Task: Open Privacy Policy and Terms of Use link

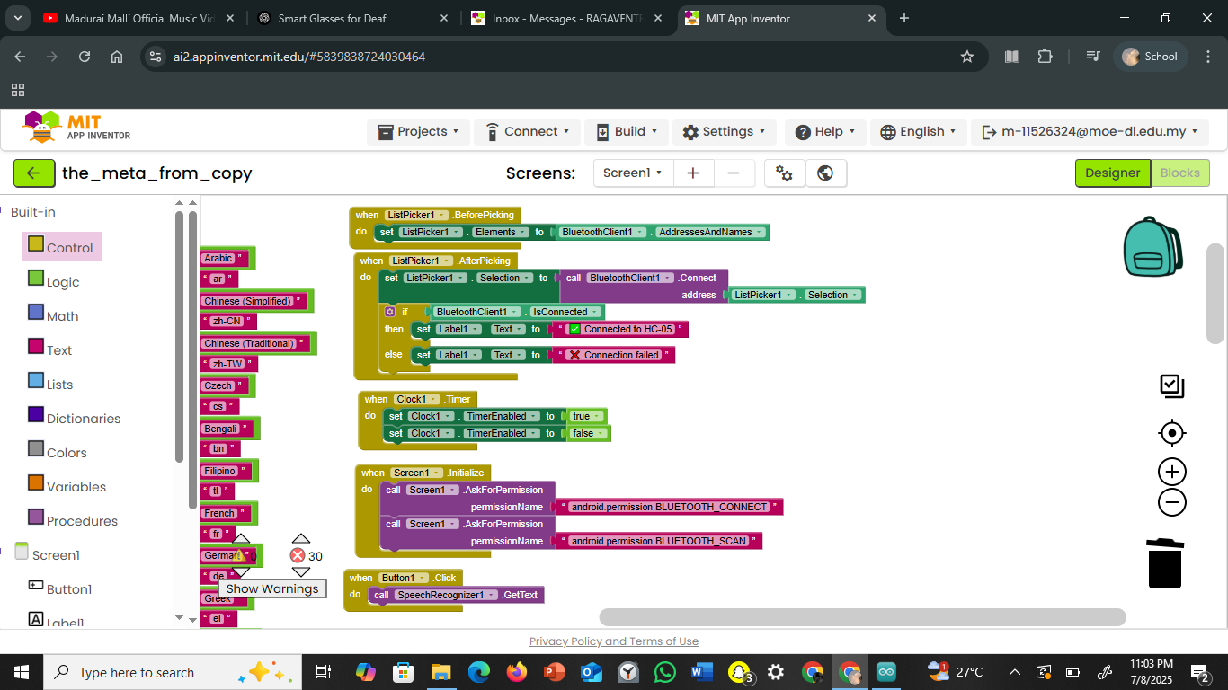Action: (x=614, y=641)
